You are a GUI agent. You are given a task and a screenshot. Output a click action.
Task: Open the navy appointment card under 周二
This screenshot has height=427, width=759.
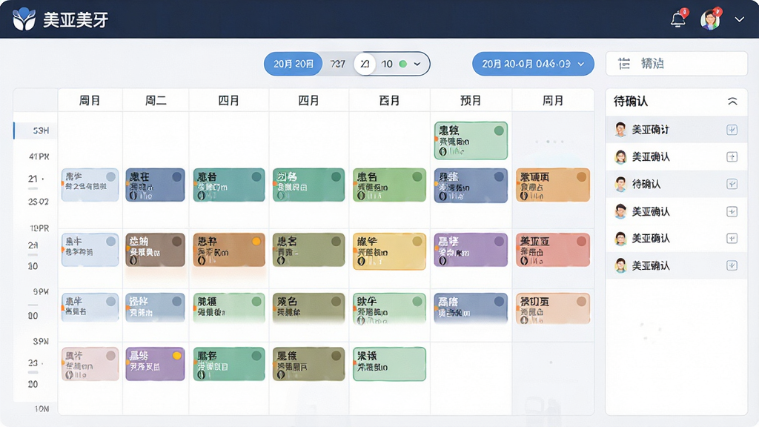[x=155, y=185]
